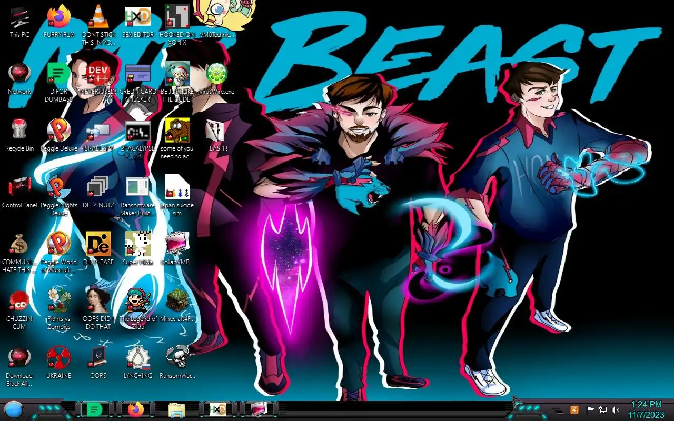Viewport: 674px width, 421px height.
Task: Open the plain OOPS desktop shortcut
Action: [98, 362]
